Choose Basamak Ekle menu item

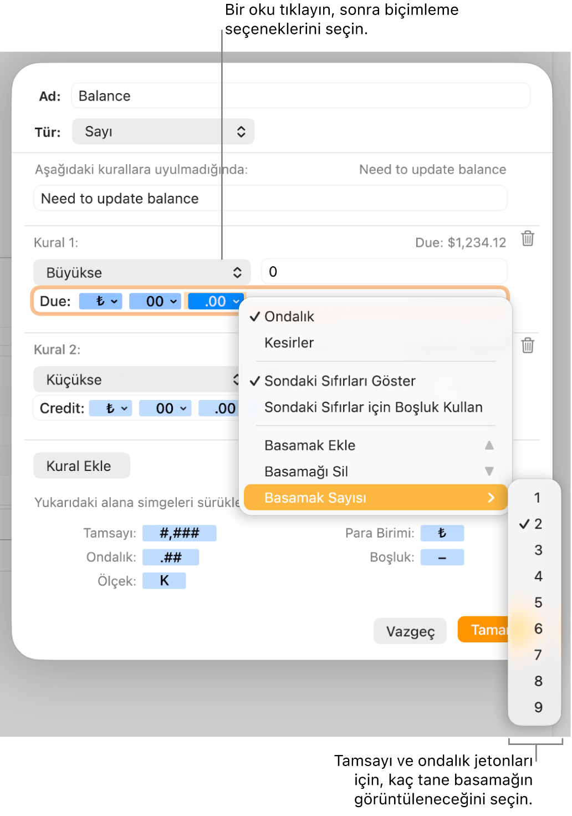pos(375,445)
